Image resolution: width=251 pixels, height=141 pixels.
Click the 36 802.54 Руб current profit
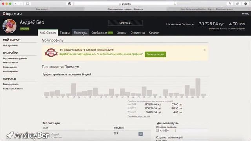pyautogui.click(x=153, y=112)
